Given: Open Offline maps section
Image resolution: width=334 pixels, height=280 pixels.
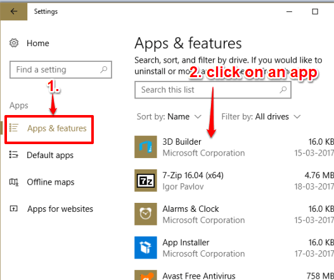Looking at the screenshot, I should coord(51,182).
